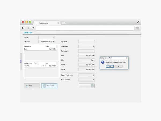Close the AwesomeSite tab with X
161x121 pixels.
(58, 23)
